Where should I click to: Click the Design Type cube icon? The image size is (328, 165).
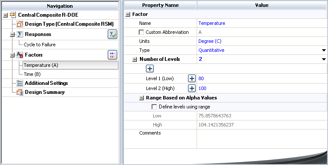tap(20, 24)
